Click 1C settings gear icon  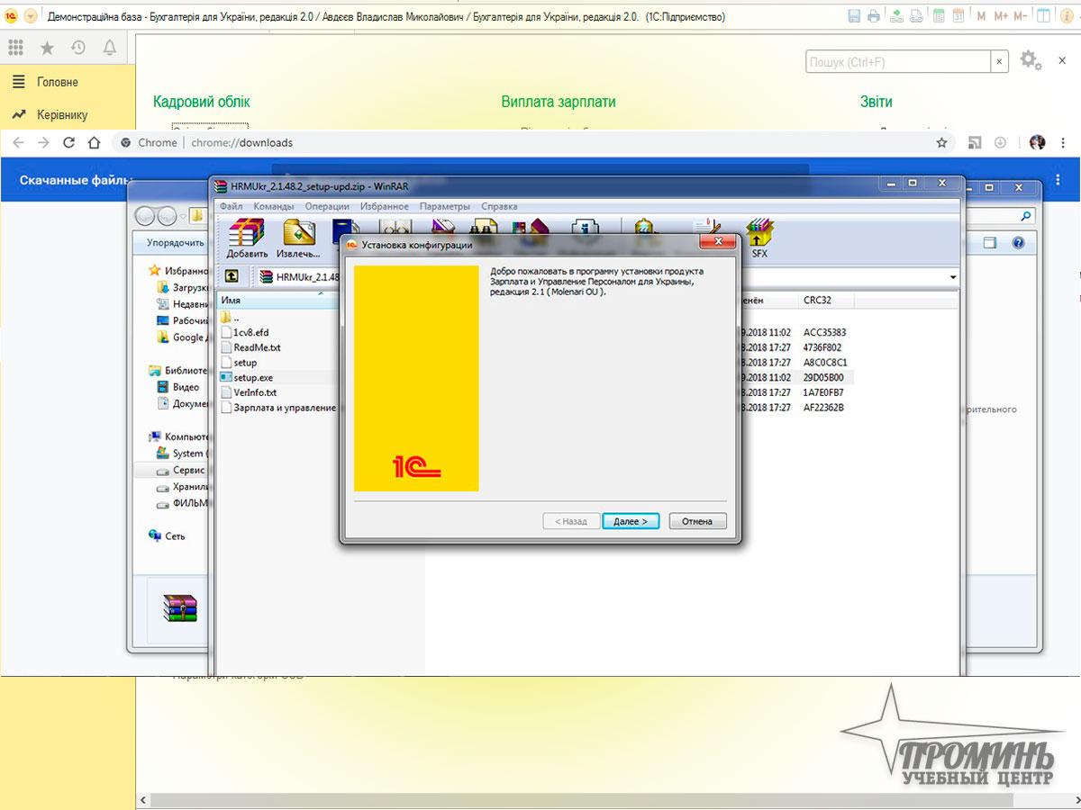(x=1030, y=60)
